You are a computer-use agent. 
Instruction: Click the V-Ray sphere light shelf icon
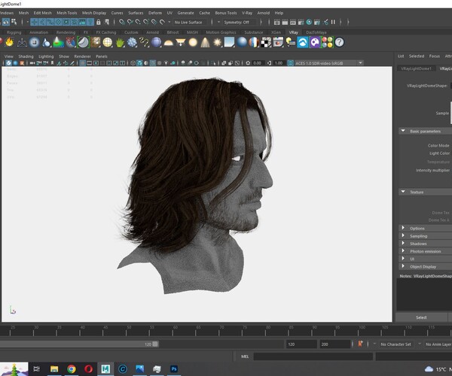193,43
